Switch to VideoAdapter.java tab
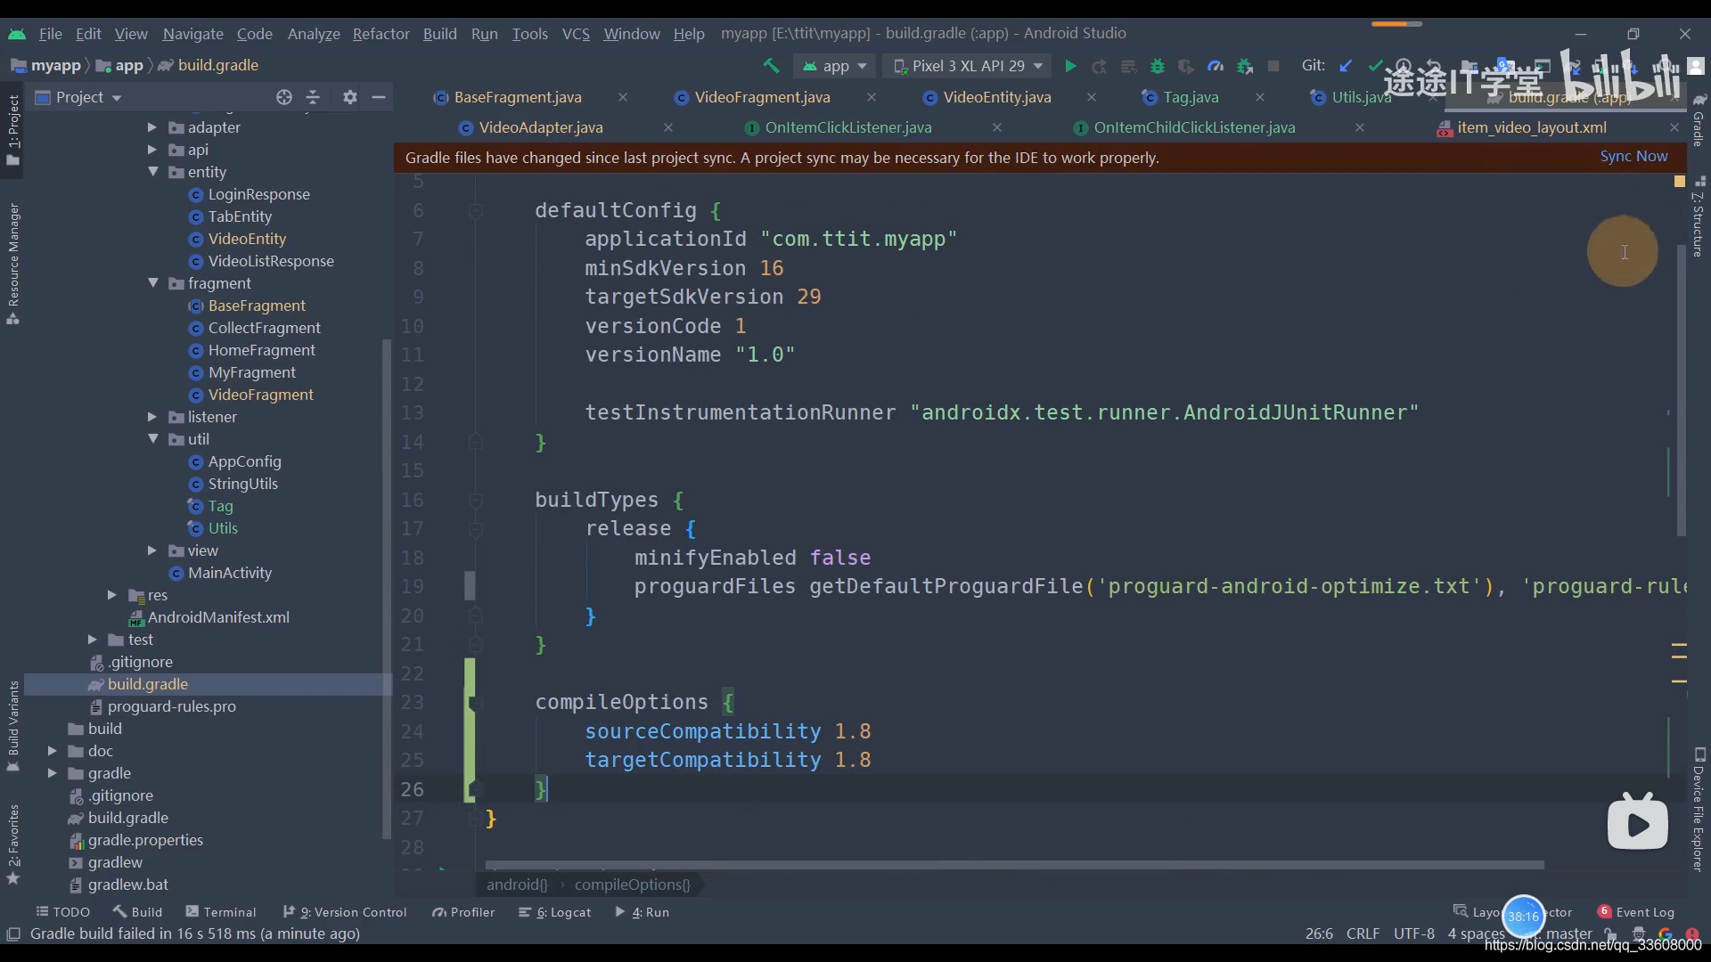 click(x=541, y=128)
